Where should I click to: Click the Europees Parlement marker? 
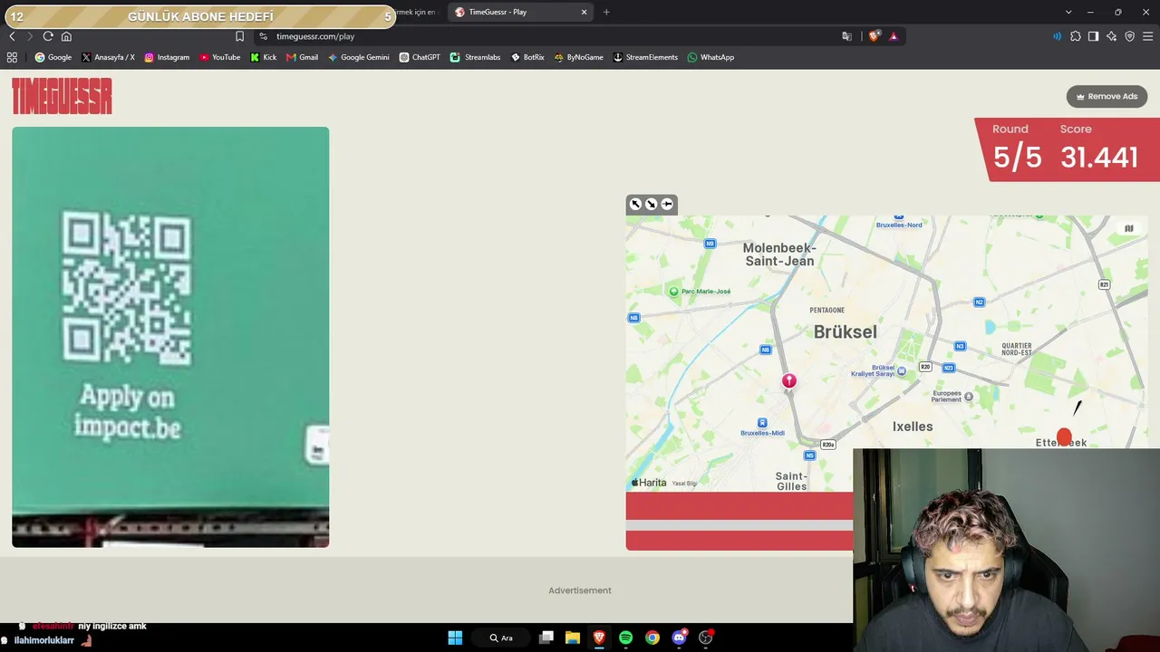coord(969,397)
